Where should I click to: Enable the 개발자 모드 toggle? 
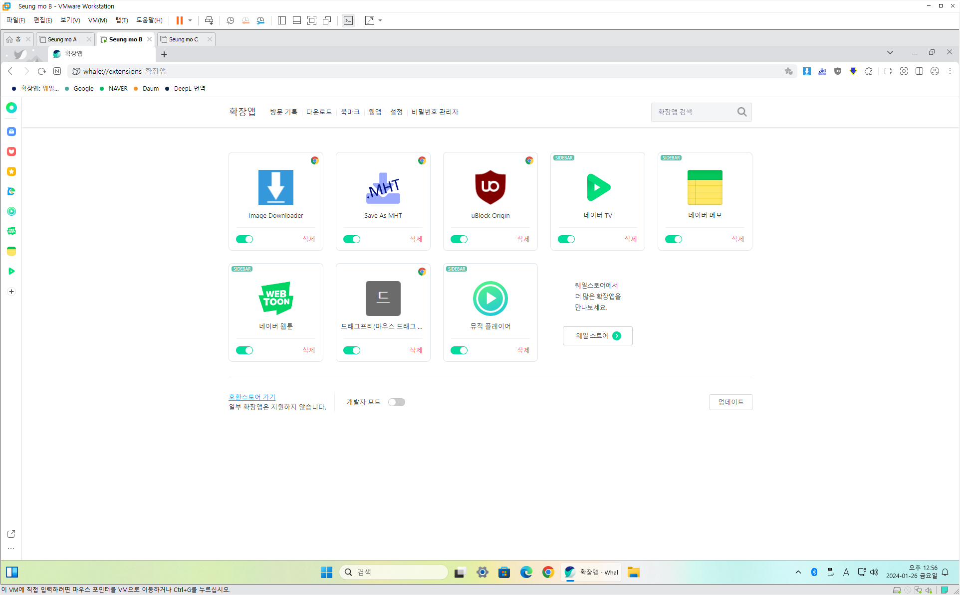coord(397,402)
